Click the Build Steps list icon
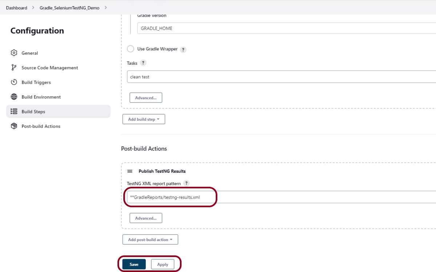 tap(14, 112)
